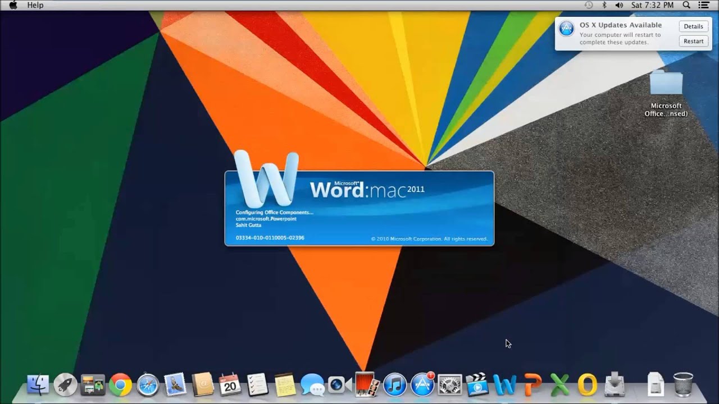Screen dimensions: 719x404
Task: Select the Calendar app showing date 20
Action: (230, 385)
